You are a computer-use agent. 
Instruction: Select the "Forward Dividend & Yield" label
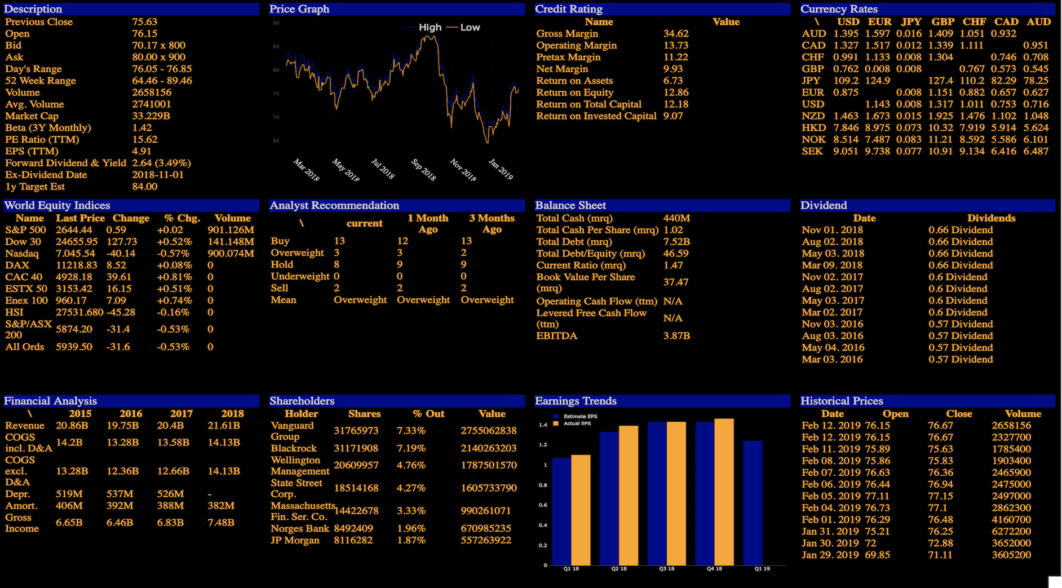point(66,163)
